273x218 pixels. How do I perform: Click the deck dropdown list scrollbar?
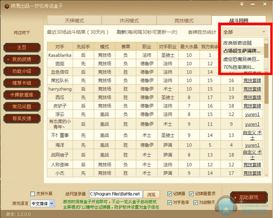(x=266, y=51)
